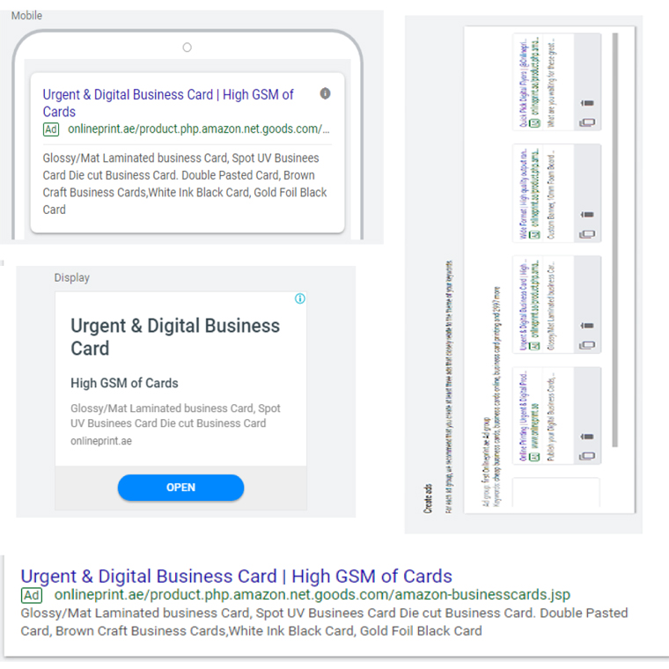669x669 pixels.
Task: Click the OPEN button on display ad
Action: (181, 488)
